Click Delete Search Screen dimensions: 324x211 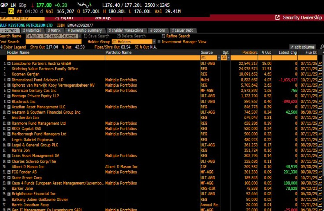click(132, 36)
